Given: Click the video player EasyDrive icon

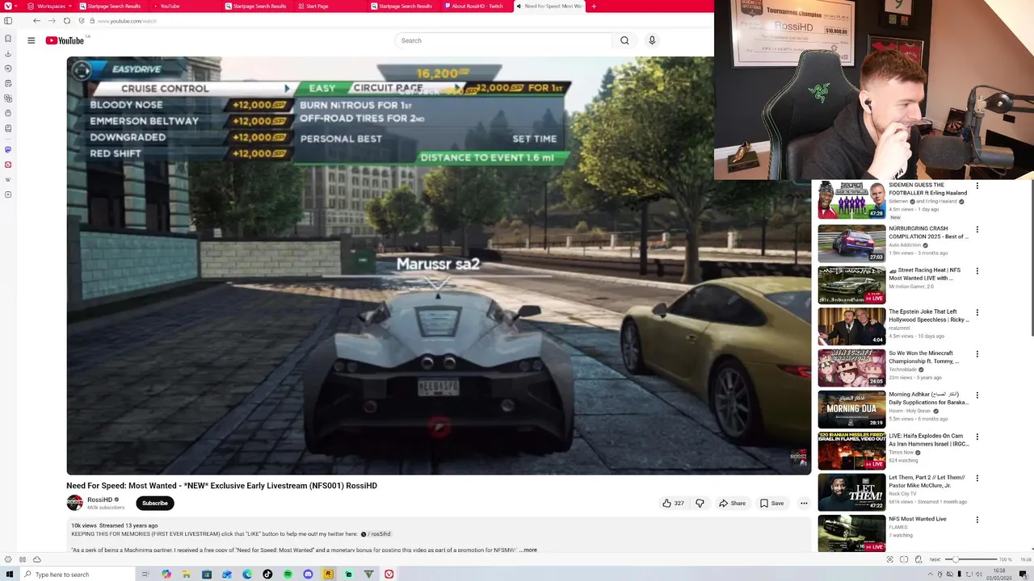Looking at the screenshot, I should click(x=82, y=70).
